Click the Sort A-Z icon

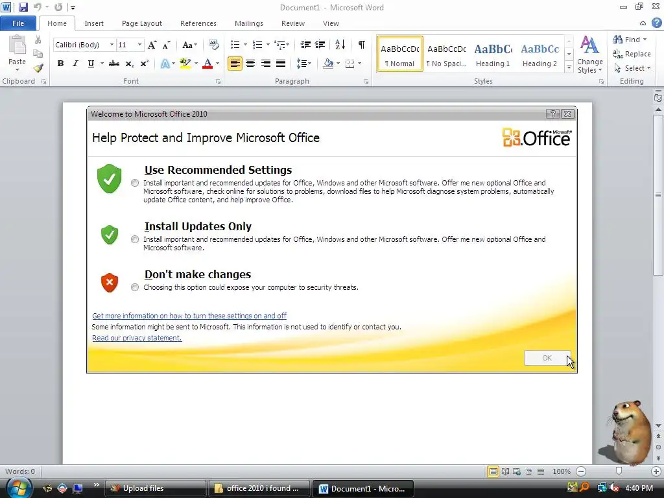pyautogui.click(x=340, y=45)
